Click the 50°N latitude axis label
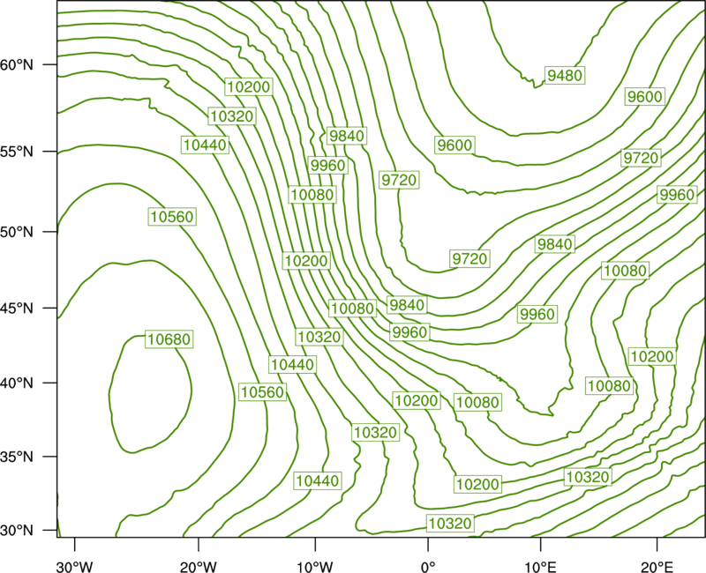 [17, 232]
